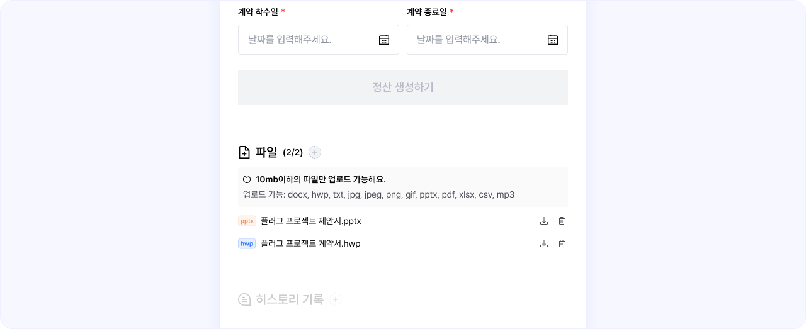Click the plus button next to 파일
This screenshot has height=329, width=806.
coord(315,152)
